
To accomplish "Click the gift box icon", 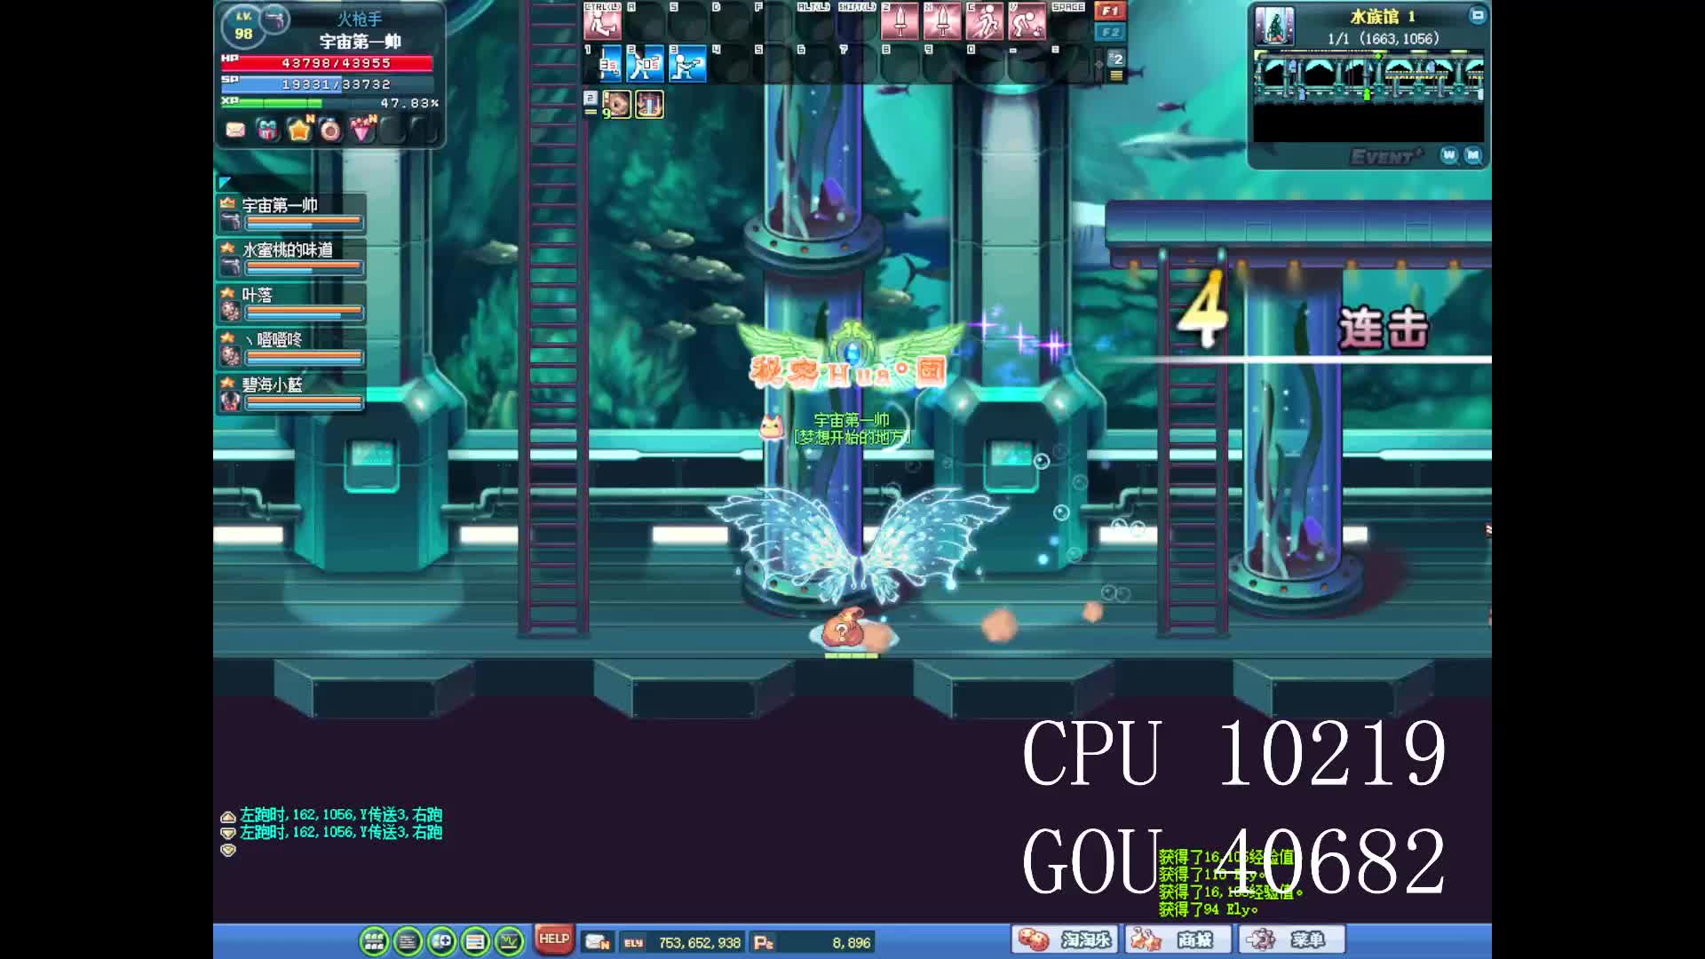I will [266, 131].
